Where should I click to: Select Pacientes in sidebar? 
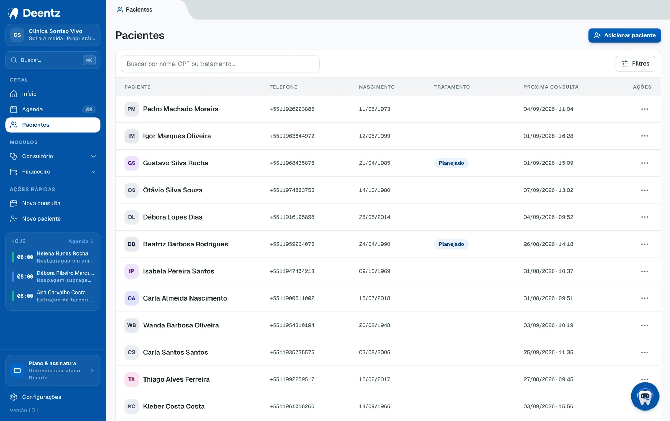click(53, 125)
